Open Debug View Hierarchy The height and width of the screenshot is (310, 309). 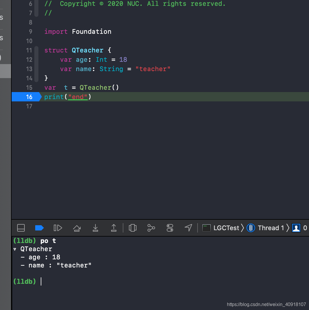coord(132,228)
